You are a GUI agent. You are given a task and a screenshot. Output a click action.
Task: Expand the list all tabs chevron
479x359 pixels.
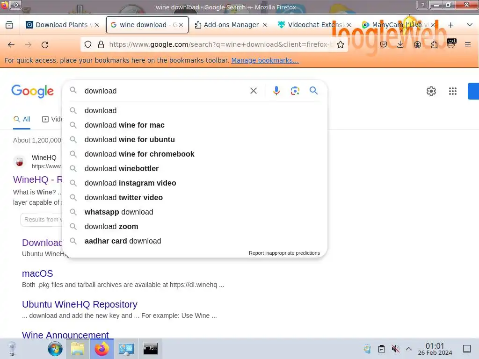(x=470, y=25)
